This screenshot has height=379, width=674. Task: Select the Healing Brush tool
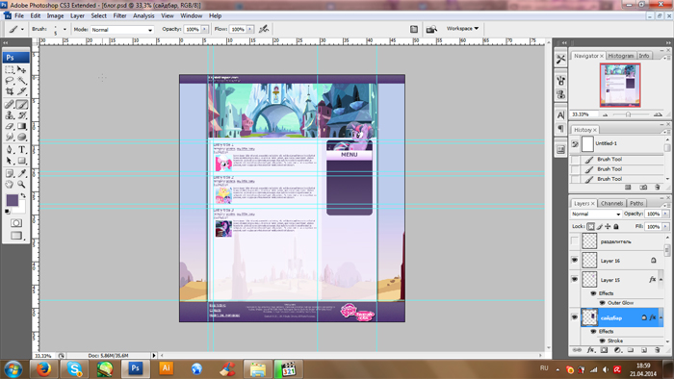tap(10, 104)
